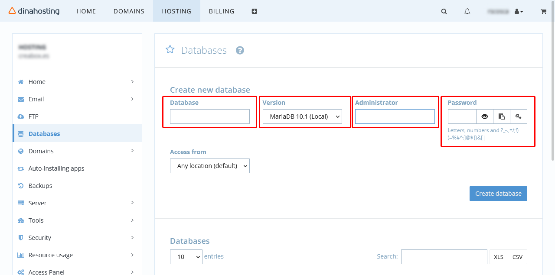This screenshot has height=275, width=555.
Task: Open the notifications bell icon
Action: [467, 12]
